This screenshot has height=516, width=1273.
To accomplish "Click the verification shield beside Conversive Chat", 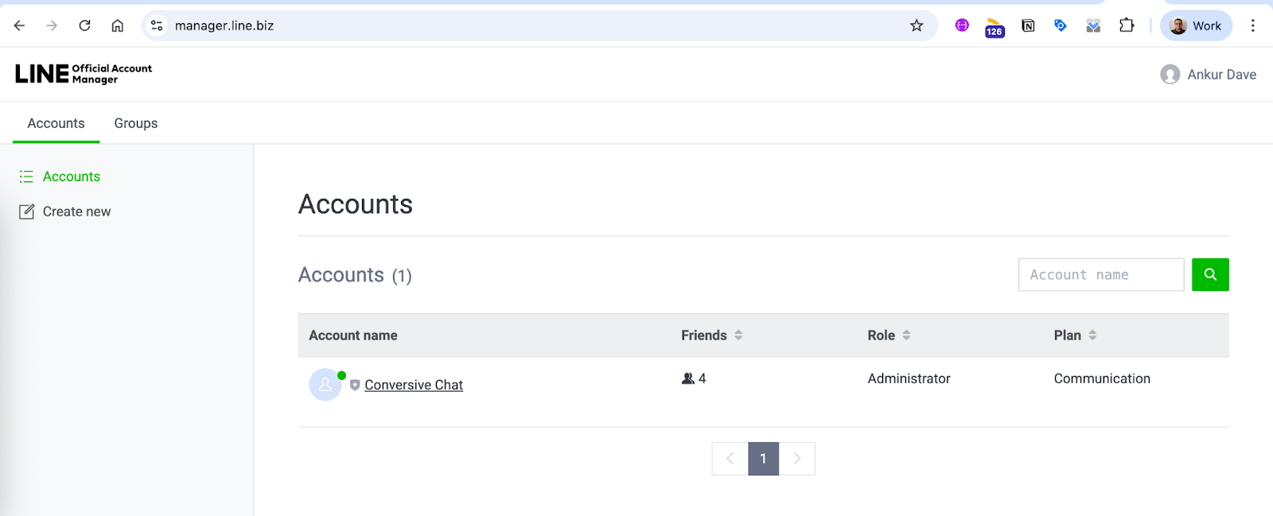I will 355,385.
